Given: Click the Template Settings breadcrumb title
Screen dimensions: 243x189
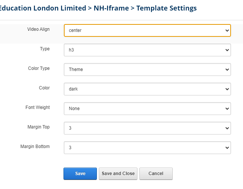Looking at the screenshot, I should [x=166, y=8].
